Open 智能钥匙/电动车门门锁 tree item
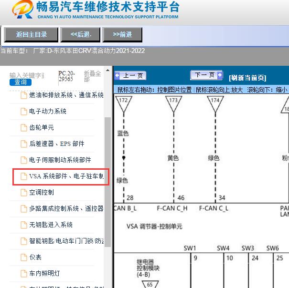The image size is (289, 288). 62,241
